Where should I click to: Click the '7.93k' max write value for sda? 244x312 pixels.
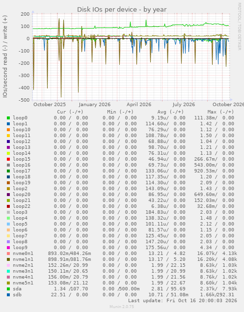[x=230, y=289]
